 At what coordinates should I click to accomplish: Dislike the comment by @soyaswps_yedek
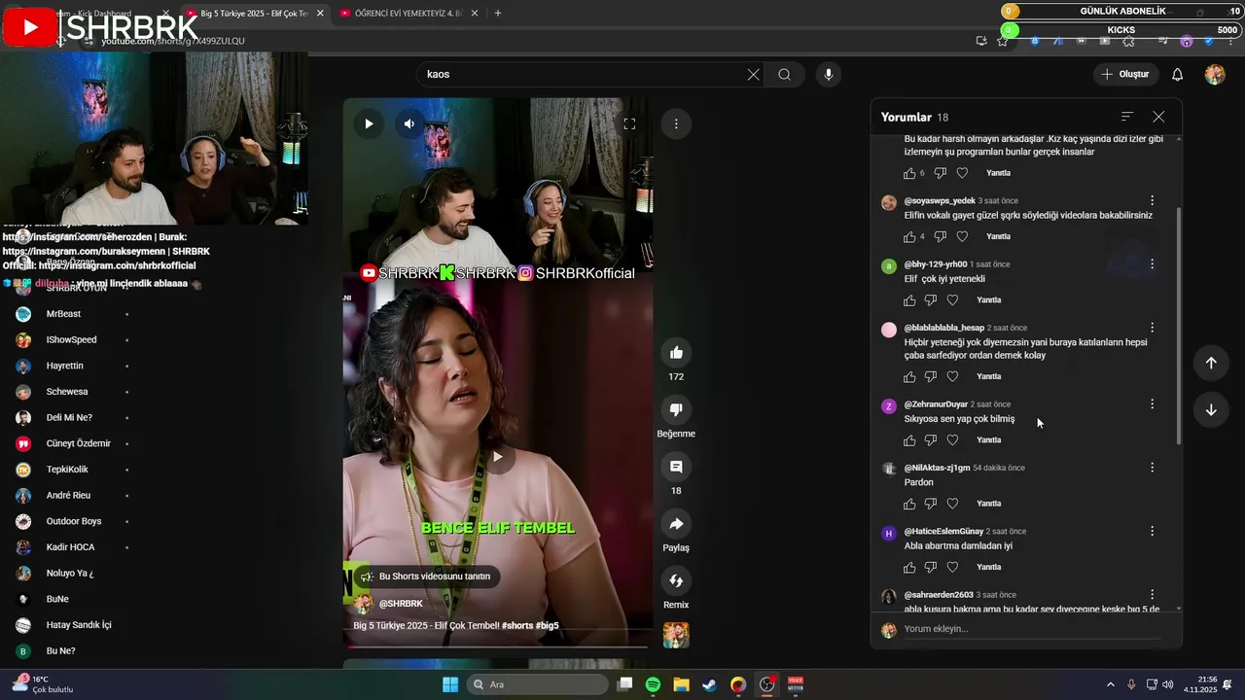941,236
